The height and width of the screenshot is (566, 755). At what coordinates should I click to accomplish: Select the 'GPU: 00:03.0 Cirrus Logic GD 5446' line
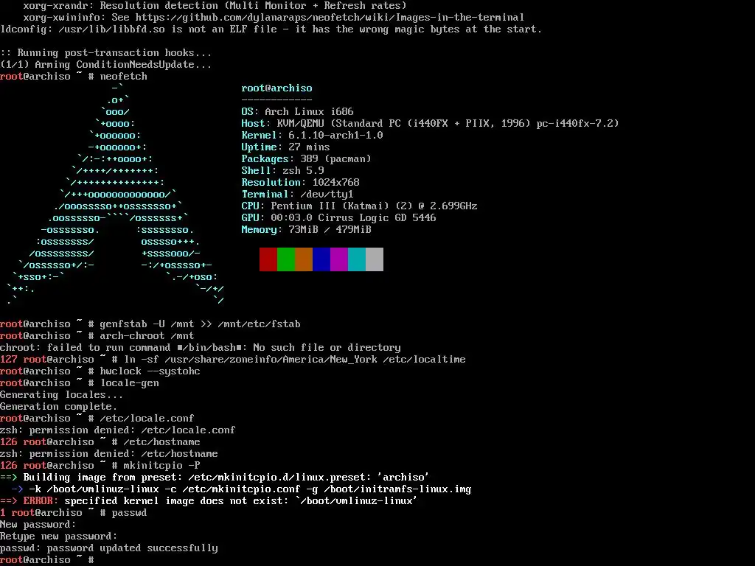click(x=338, y=217)
